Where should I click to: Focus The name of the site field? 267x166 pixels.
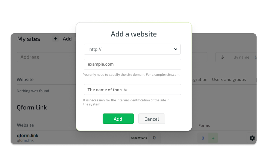click(x=132, y=89)
